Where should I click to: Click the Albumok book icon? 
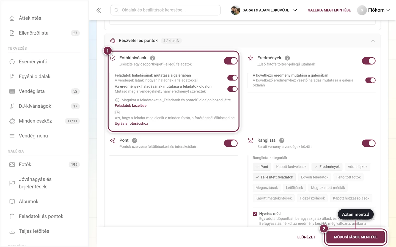click(x=12, y=202)
